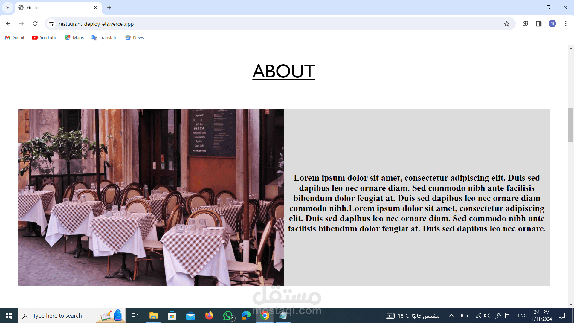The image size is (574, 323).
Task: Open the YouTube bookmark
Action: (x=44, y=37)
